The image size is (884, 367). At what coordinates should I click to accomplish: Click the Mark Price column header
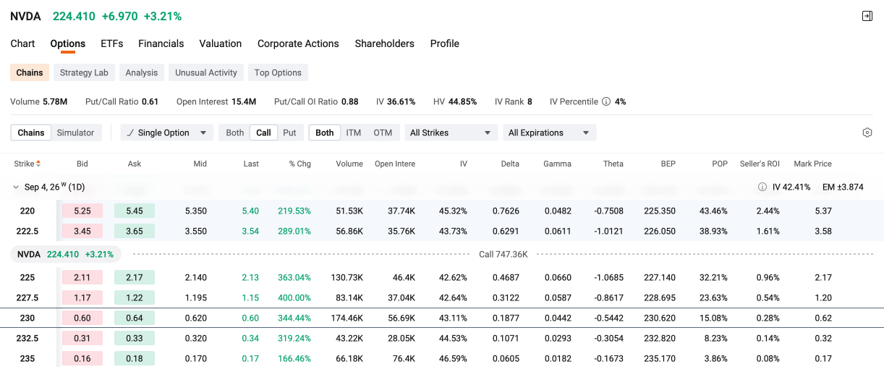pyautogui.click(x=812, y=164)
